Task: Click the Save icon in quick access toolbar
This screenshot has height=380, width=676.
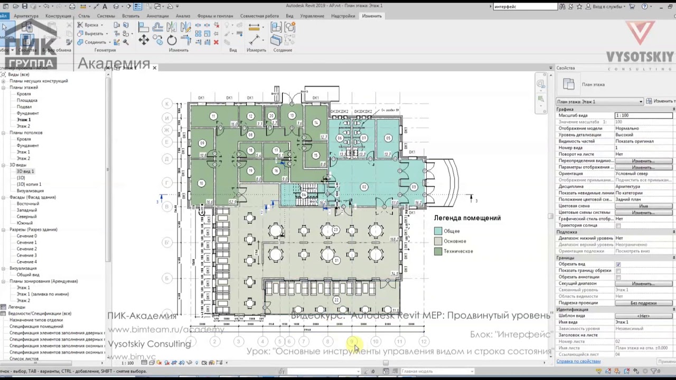Action: tap(25, 6)
